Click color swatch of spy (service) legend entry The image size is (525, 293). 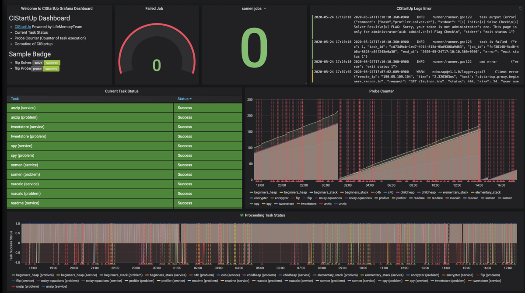406,280
